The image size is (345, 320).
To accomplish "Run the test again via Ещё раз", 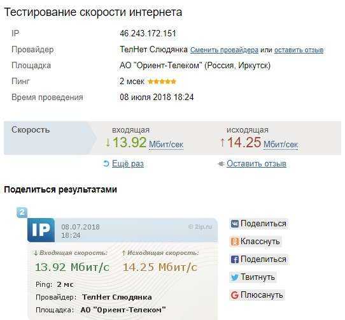I will coord(128,164).
